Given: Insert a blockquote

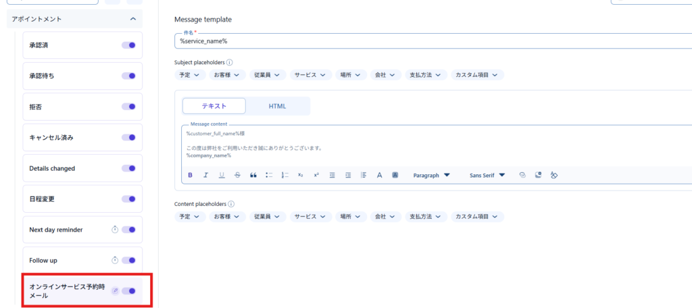Looking at the screenshot, I should [x=253, y=175].
